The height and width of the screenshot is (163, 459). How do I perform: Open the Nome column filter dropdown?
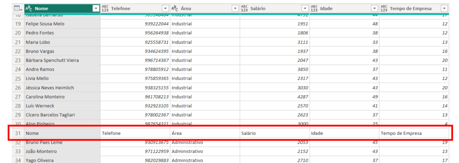[96, 9]
